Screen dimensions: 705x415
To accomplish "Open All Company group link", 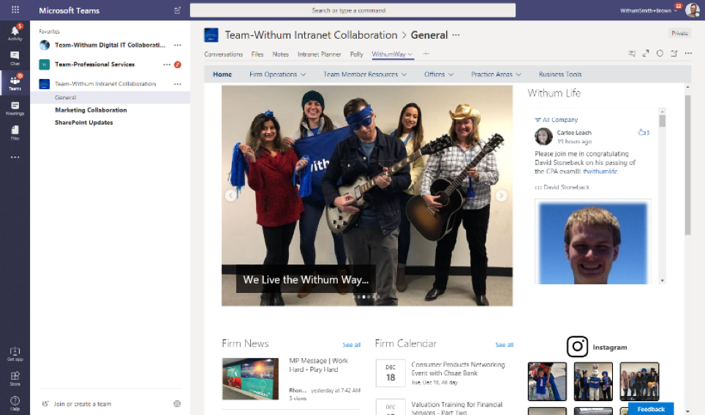I will (x=559, y=120).
